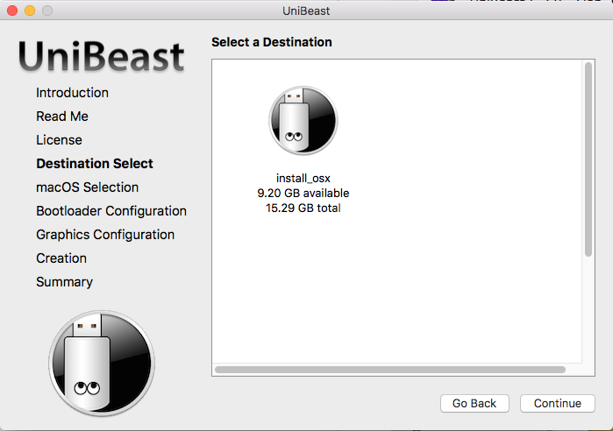Select the Introduction step in sidebar

pos(72,93)
